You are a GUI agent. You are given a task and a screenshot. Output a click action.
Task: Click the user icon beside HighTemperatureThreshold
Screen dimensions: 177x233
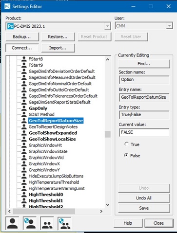click(x=24, y=182)
